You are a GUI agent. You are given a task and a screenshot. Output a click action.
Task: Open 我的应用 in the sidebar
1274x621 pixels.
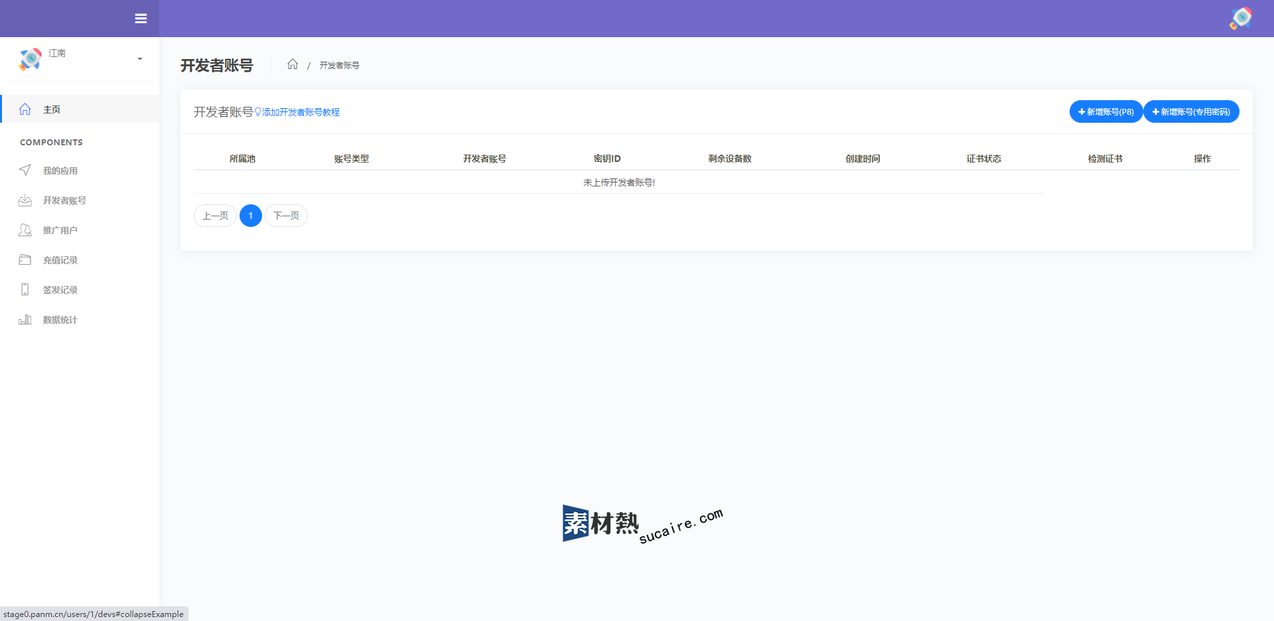60,171
